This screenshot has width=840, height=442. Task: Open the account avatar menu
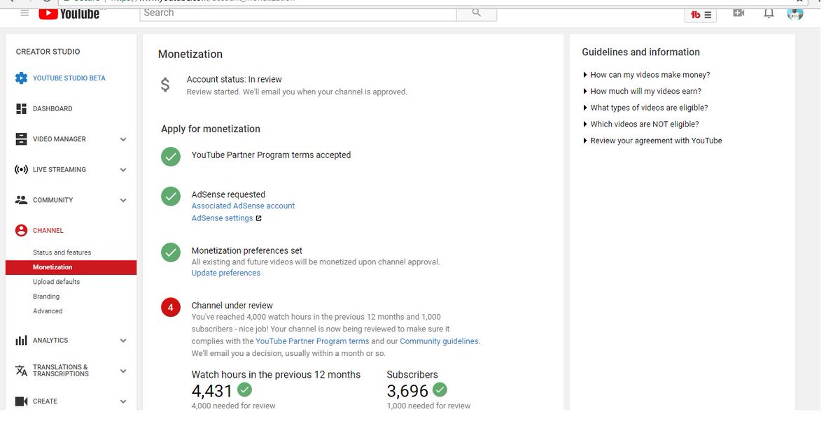click(794, 13)
